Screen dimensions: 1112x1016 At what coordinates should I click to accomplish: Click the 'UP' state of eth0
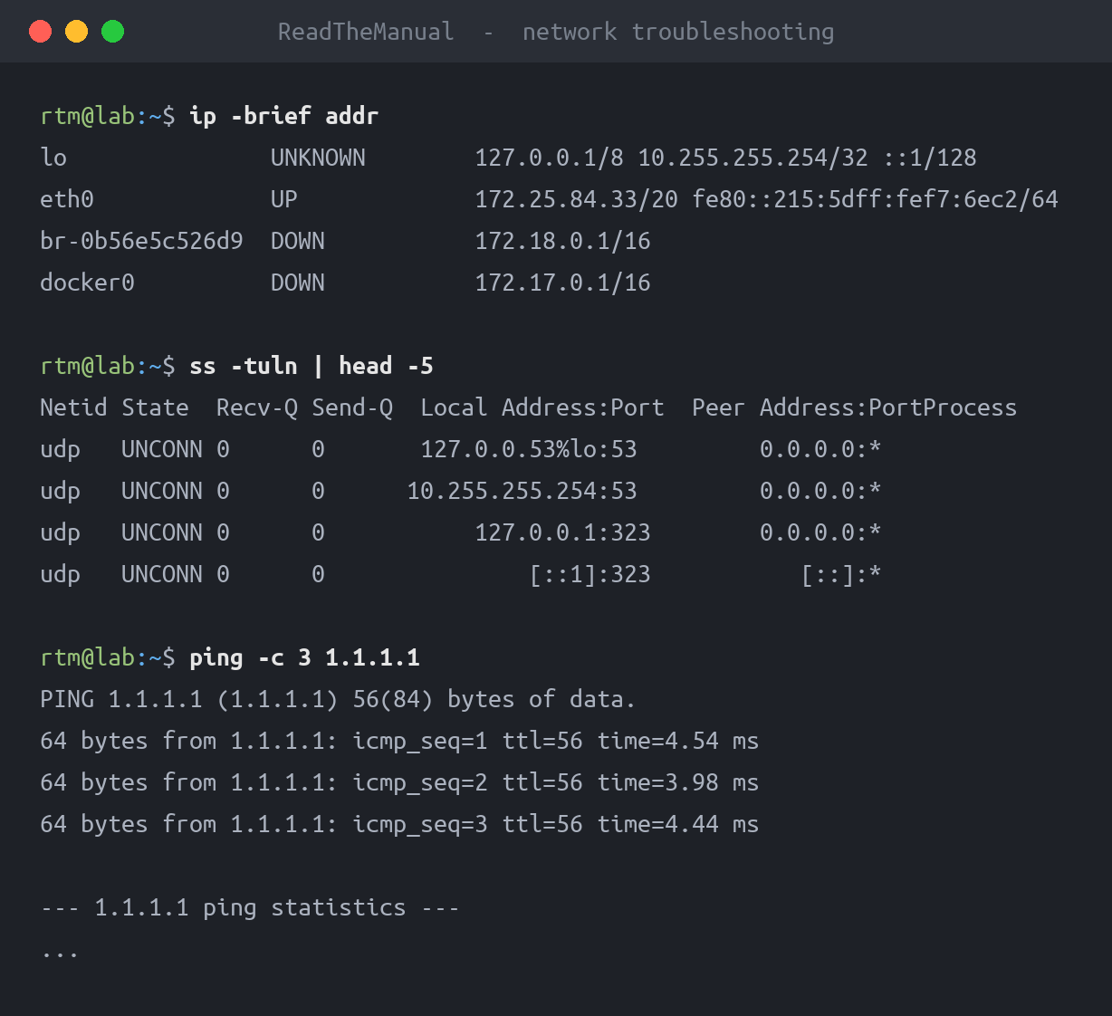coord(284,199)
